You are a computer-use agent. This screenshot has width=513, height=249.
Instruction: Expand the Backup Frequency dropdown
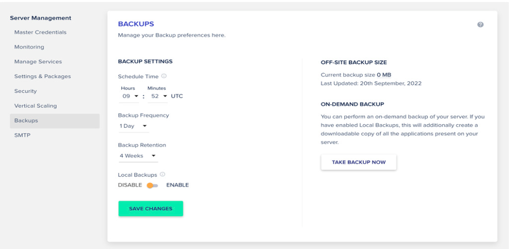(x=134, y=126)
